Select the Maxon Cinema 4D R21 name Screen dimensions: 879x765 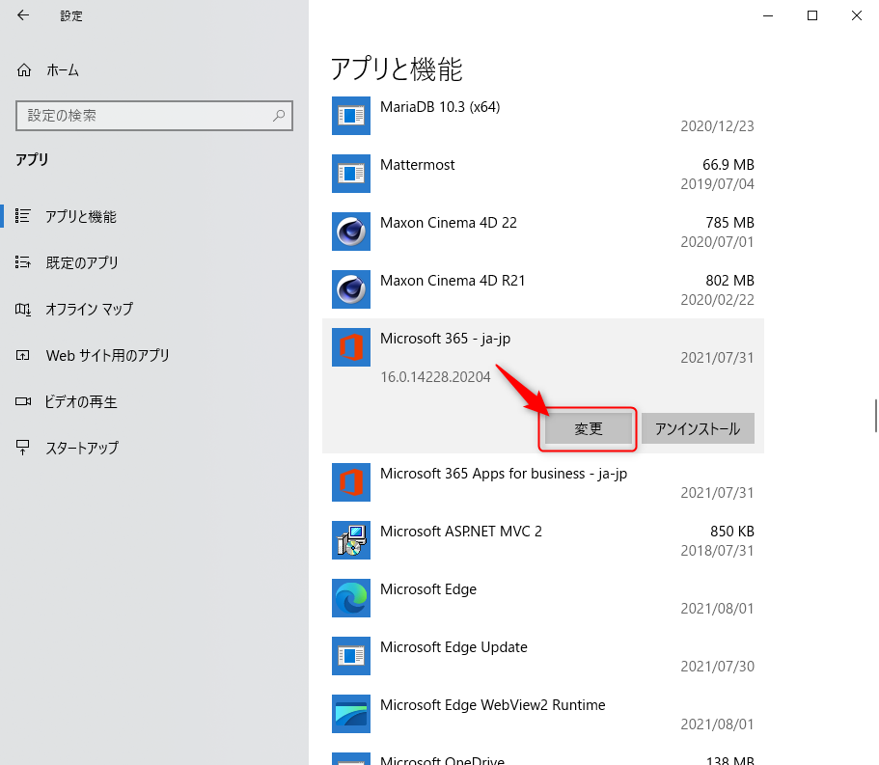[453, 280]
